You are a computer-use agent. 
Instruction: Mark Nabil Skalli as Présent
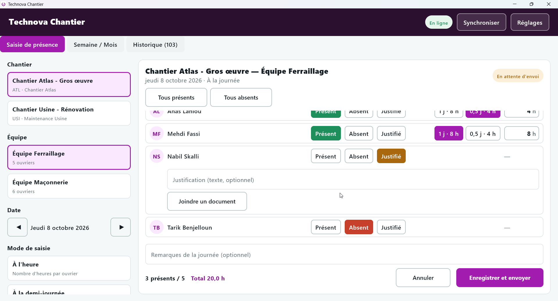pos(326,156)
